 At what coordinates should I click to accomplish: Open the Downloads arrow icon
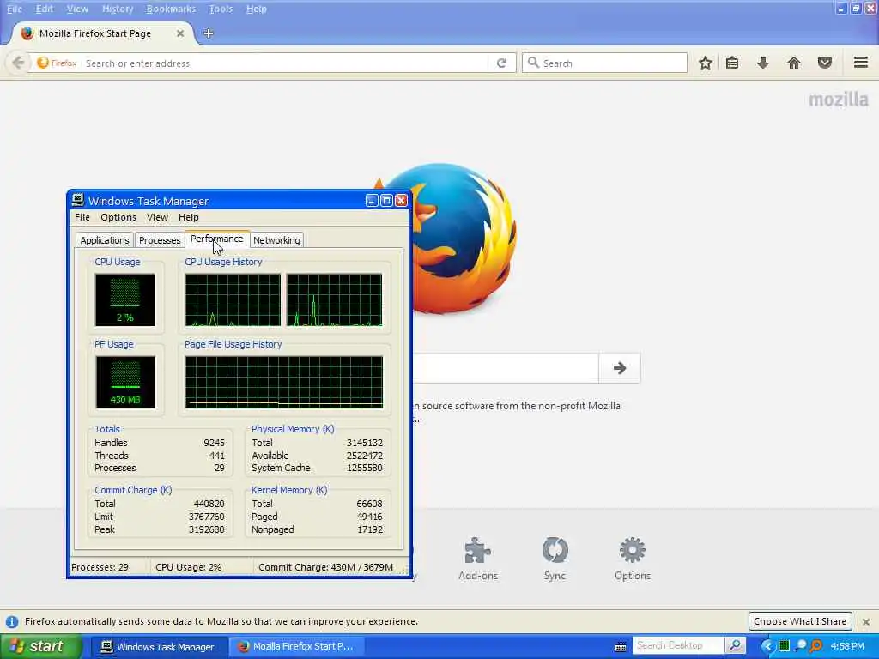point(762,63)
